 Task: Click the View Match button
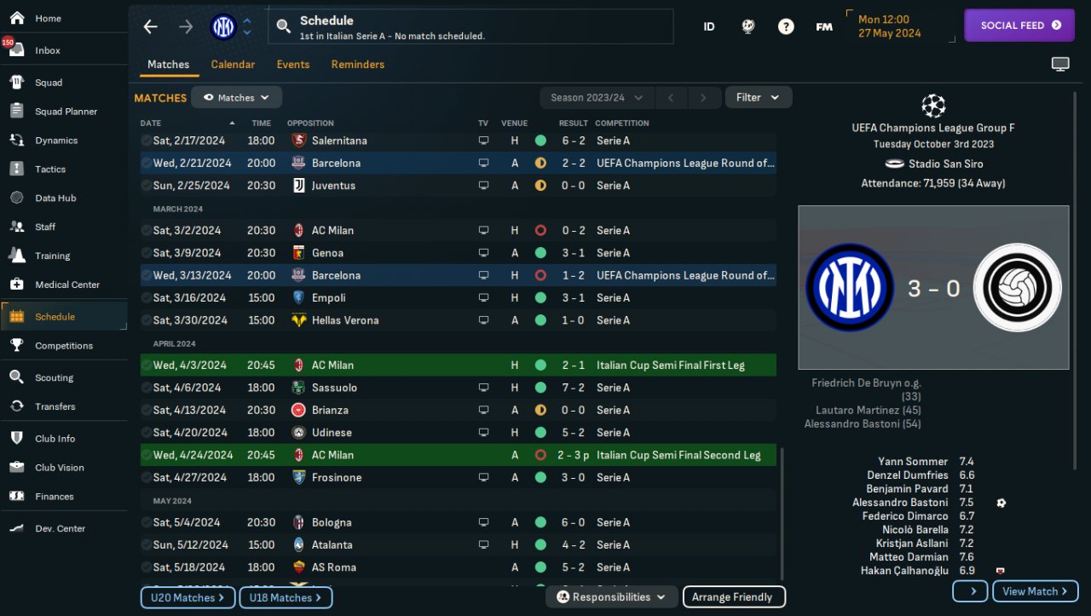[1035, 591]
